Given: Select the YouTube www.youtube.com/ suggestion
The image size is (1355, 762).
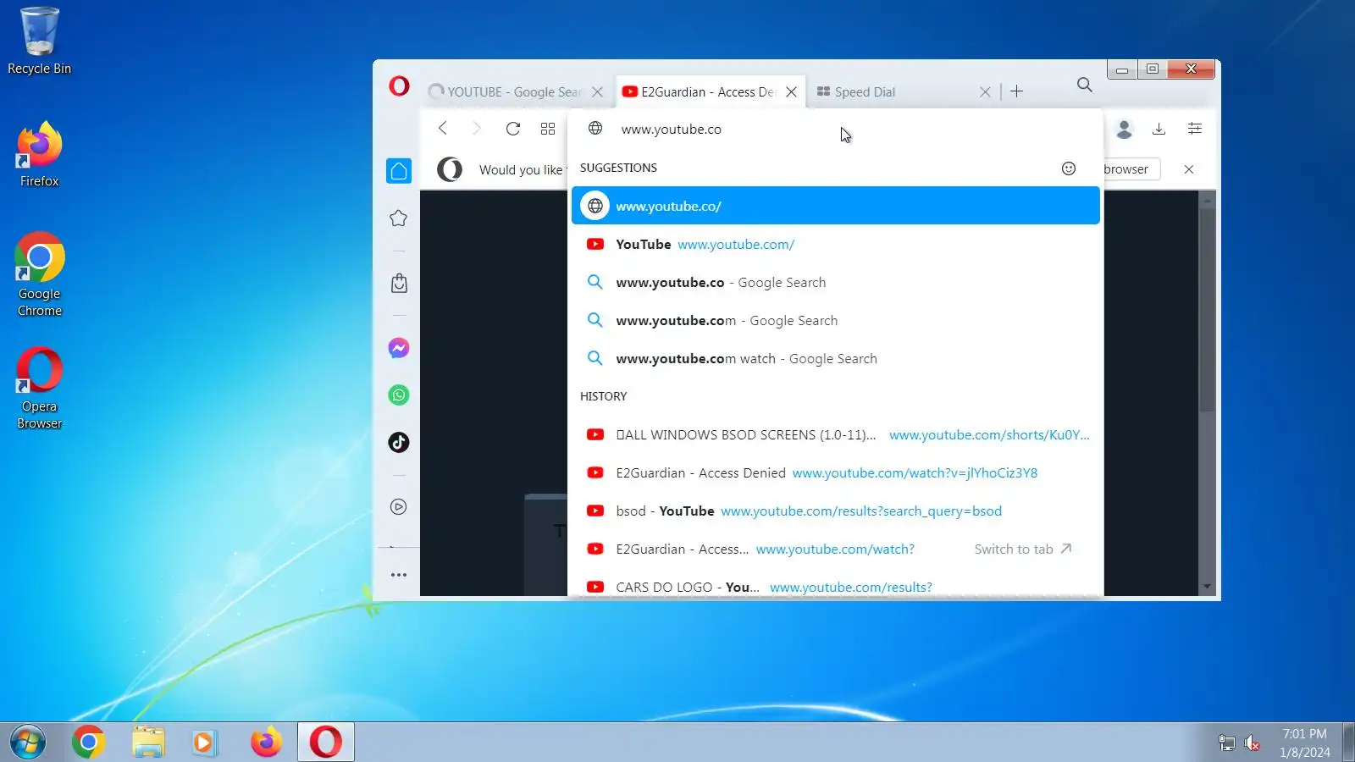Looking at the screenshot, I should click(x=836, y=245).
